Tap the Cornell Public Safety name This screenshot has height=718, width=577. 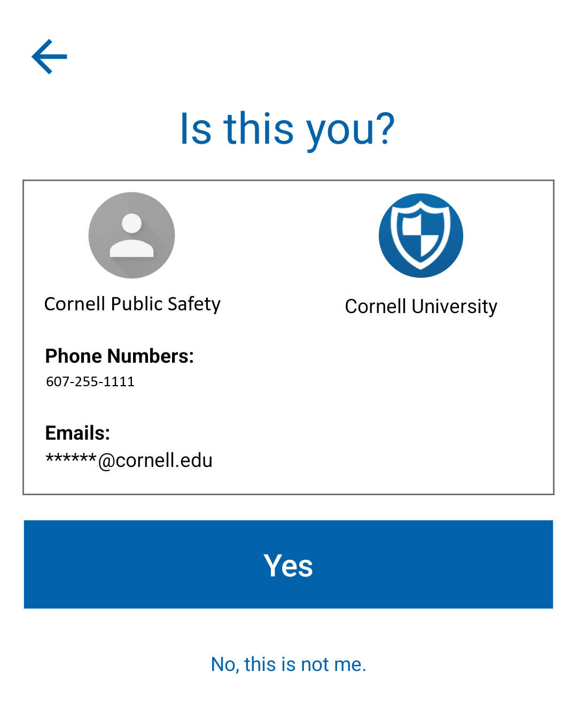click(x=132, y=304)
